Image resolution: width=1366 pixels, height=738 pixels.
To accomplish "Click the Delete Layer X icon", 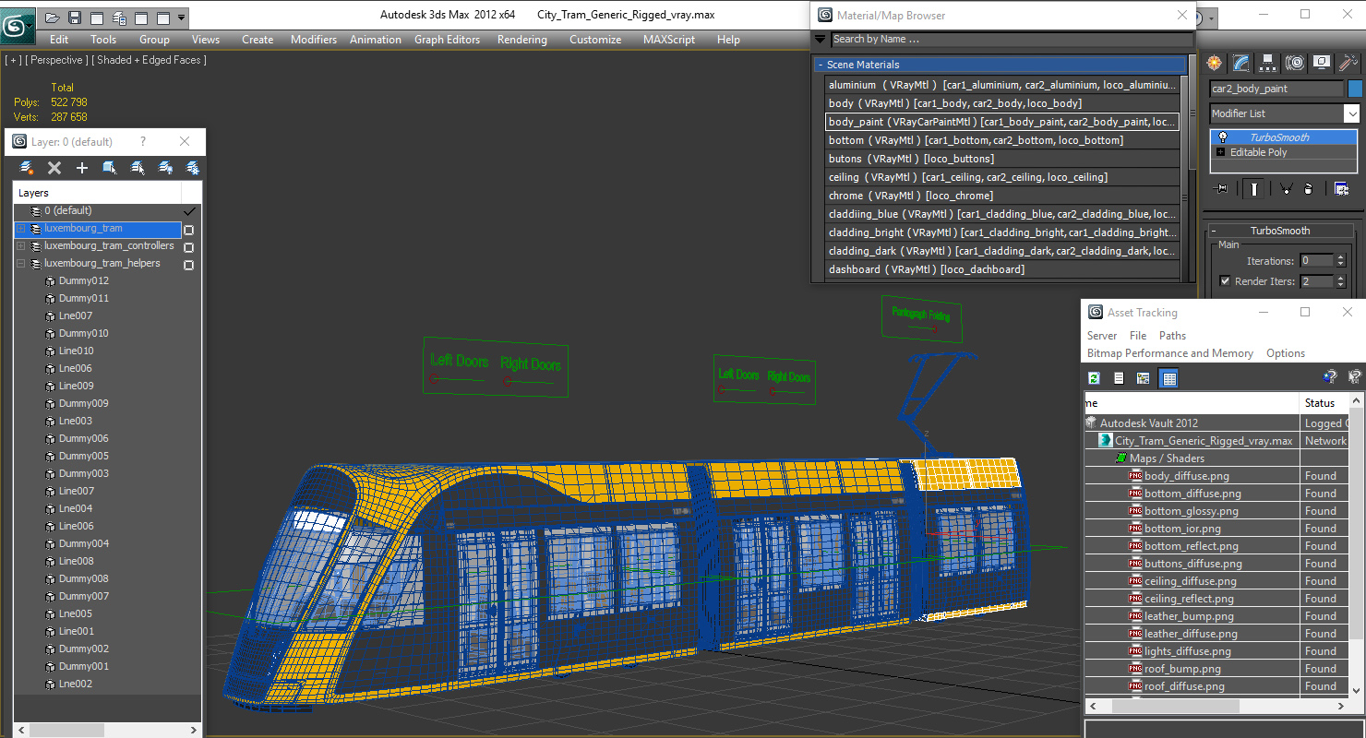I will [54, 168].
